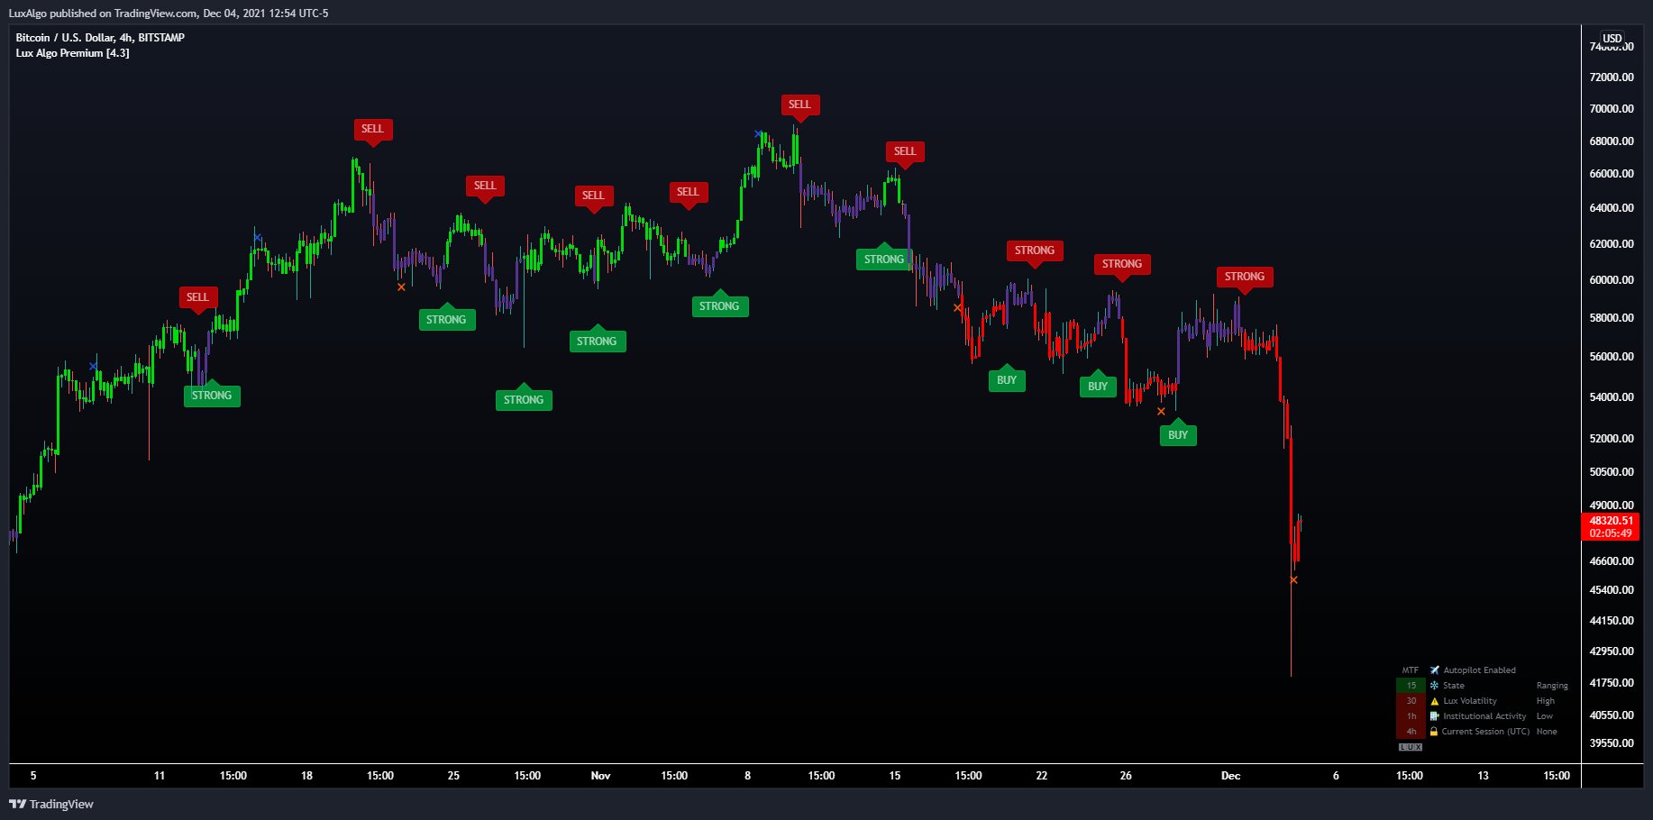Click the Lux Algo Premium [4.3] indicator title
The height and width of the screenshot is (820, 1653).
coord(70,52)
